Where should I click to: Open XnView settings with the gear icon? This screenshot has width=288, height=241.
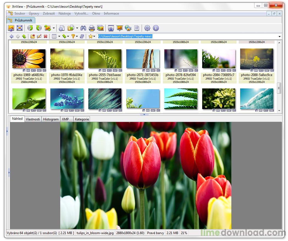point(147,28)
